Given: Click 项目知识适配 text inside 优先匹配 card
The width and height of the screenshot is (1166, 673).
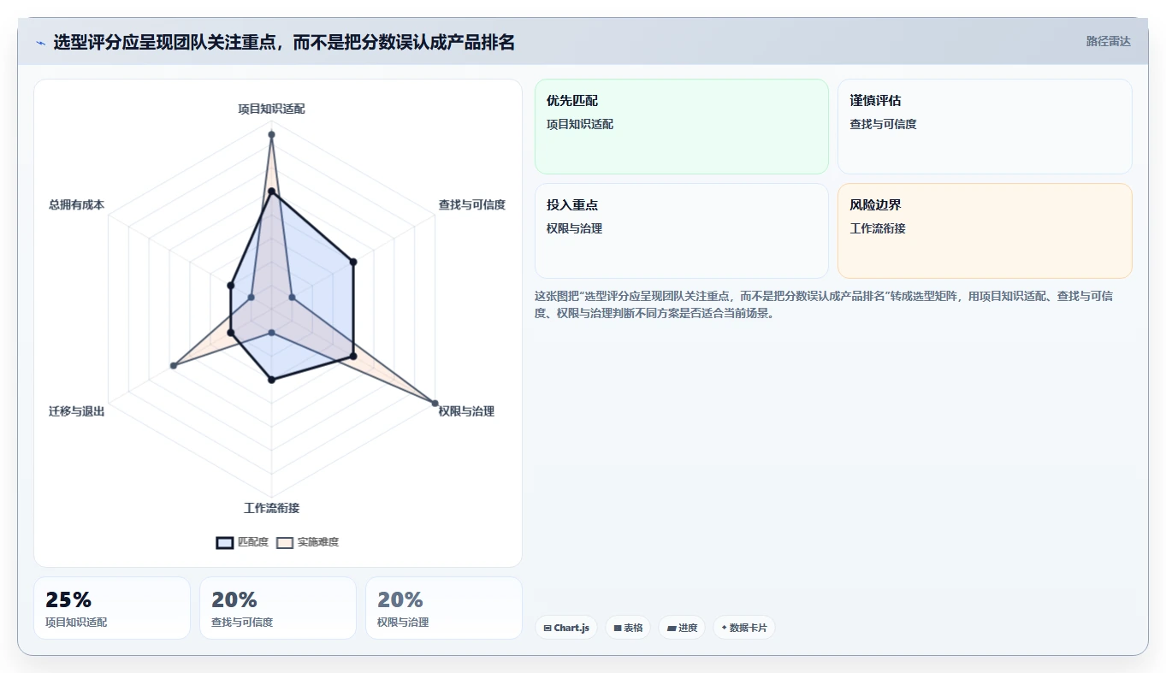Looking at the screenshot, I should point(580,124).
